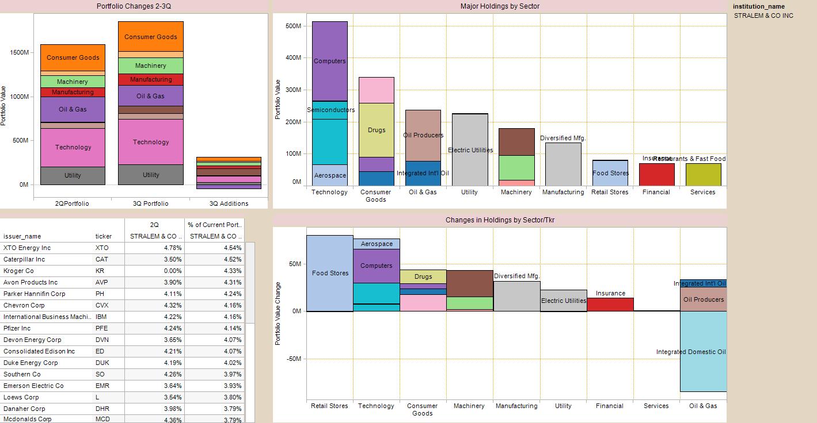Click Manufacturing segment of 3Q Portfolio bar

151,79
